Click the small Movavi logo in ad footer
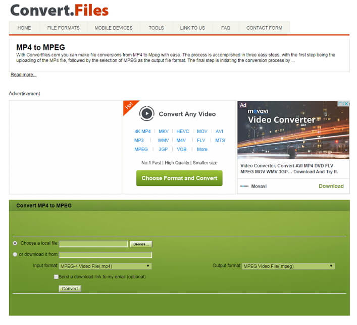This screenshot has width=357, height=325. pyautogui.click(x=244, y=186)
